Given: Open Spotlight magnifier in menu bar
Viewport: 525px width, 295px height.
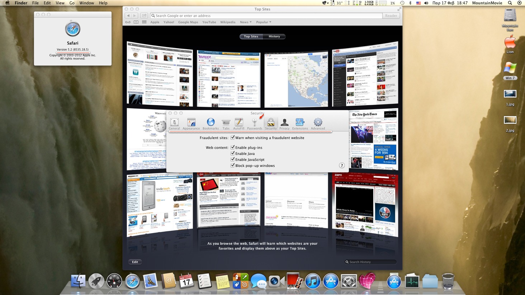Looking at the screenshot, I should (510, 3).
